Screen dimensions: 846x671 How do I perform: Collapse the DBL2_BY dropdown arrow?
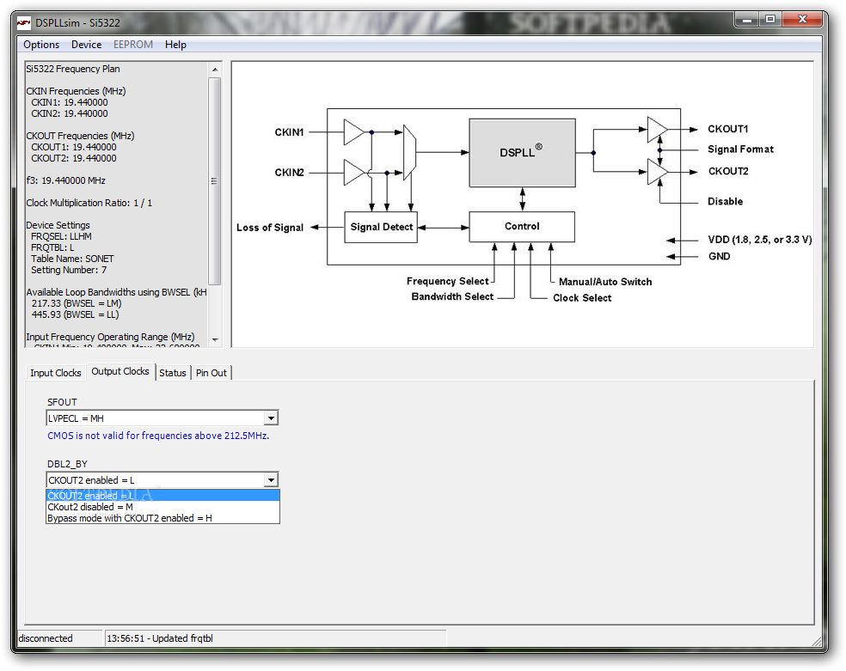click(x=271, y=480)
